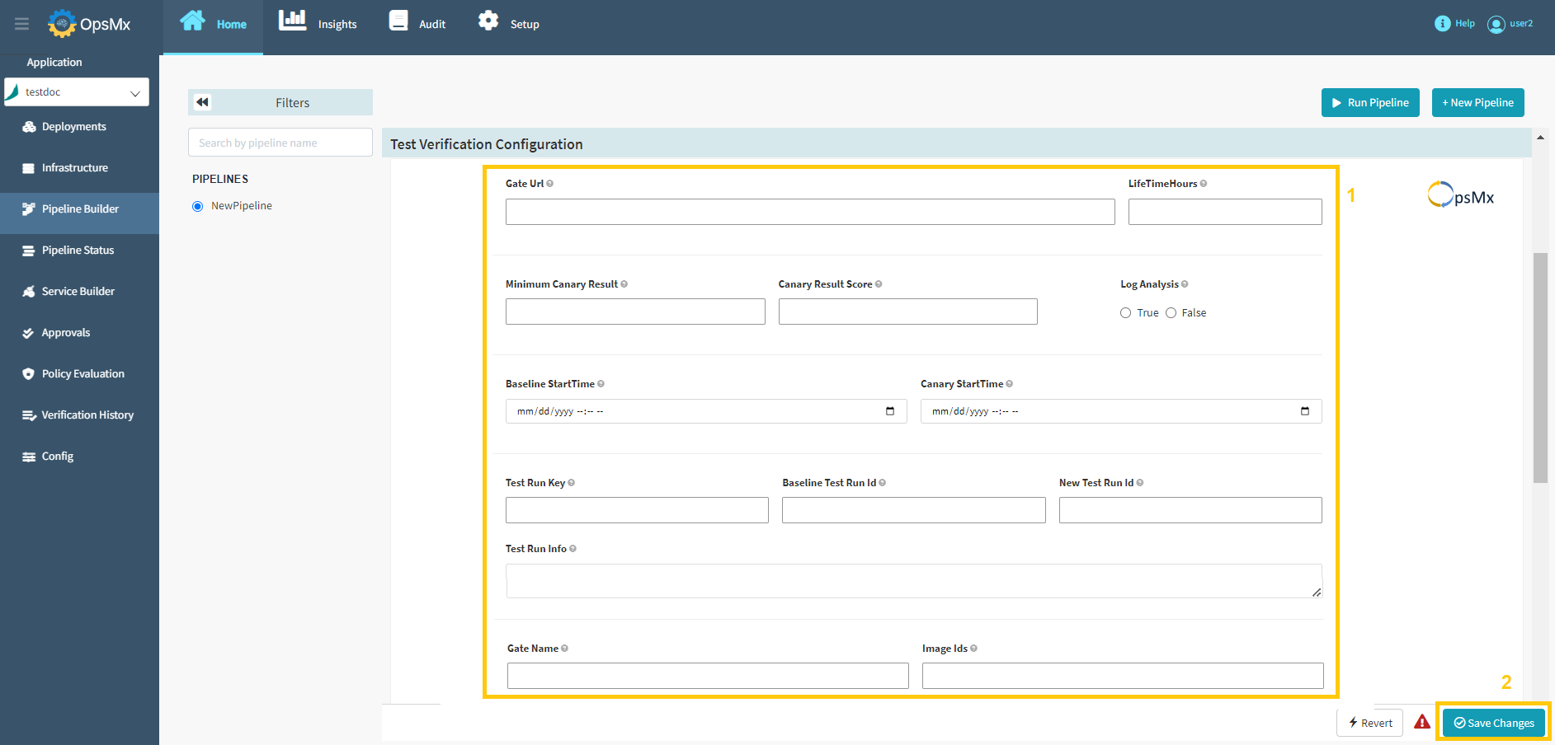Click the user2 profile icon
This screenshot has width=1555, height=745.
(1496, 24)
